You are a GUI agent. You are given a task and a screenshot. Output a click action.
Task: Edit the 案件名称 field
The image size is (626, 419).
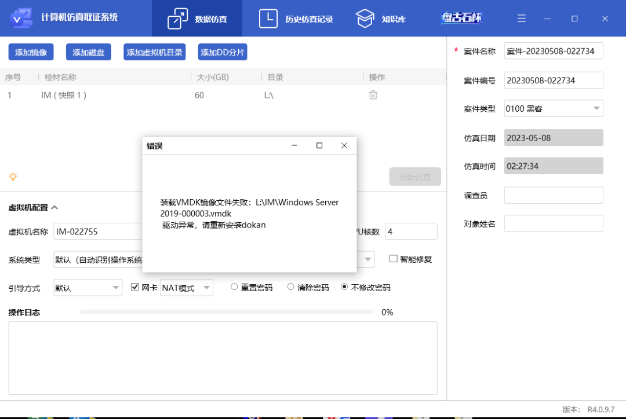pyautogui.click(x=554, y=51)
